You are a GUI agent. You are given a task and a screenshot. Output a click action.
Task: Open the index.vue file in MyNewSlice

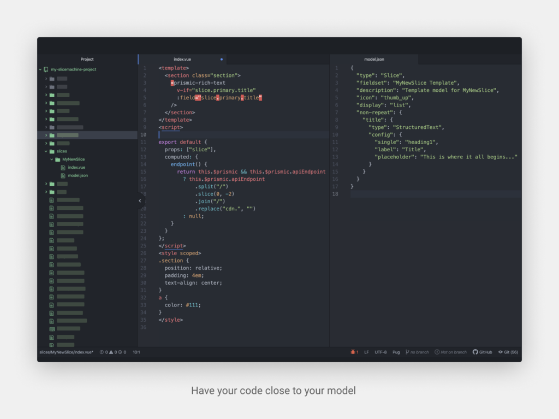(78, 167)
